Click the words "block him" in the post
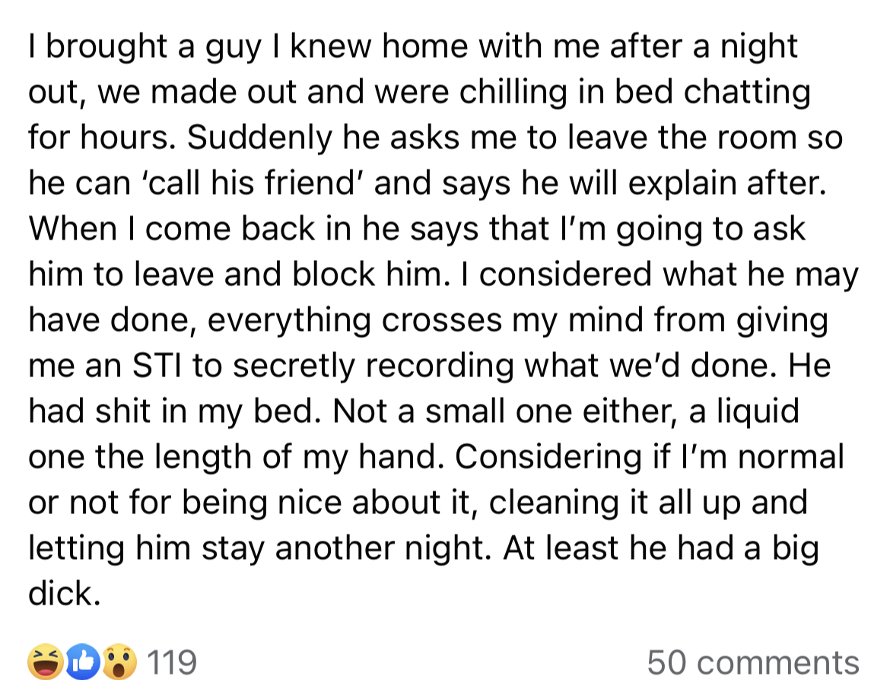This screenshot has height=689, width=890. coord(367,275)
